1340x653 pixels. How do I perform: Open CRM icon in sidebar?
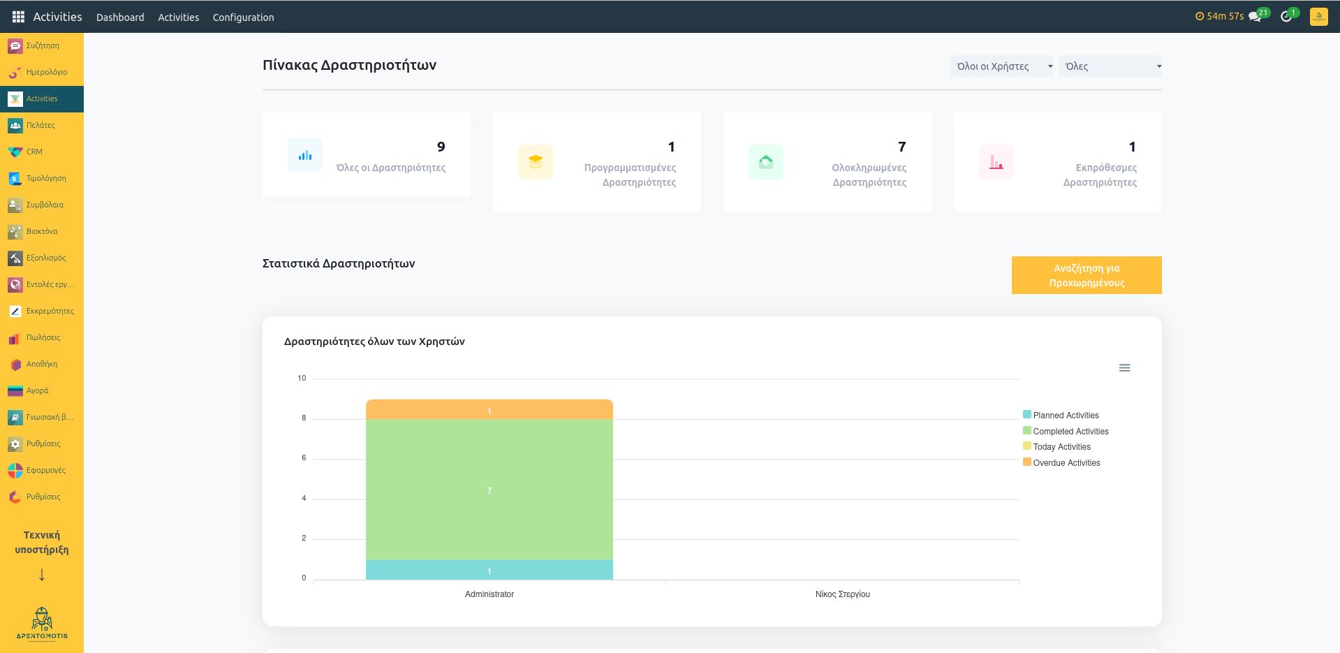tap(15, 152)
